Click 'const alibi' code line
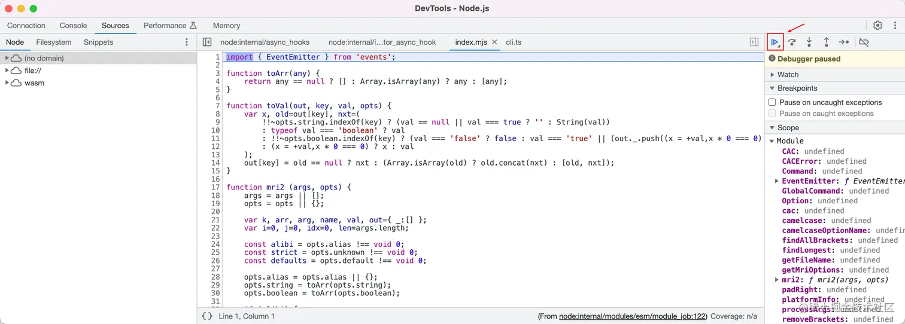 point(324,244)
